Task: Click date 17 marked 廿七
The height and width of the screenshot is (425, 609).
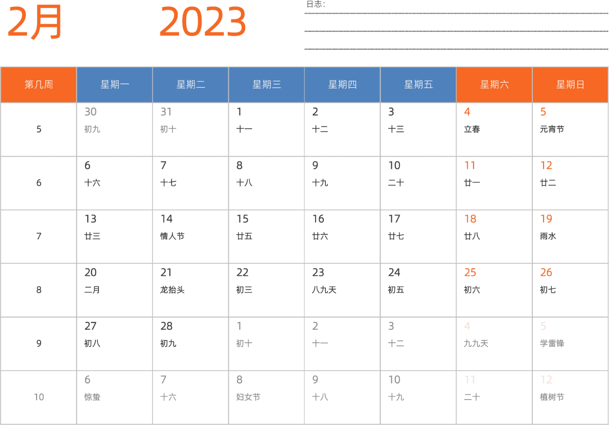Action: pyautogui.click(x=419, y=236)
